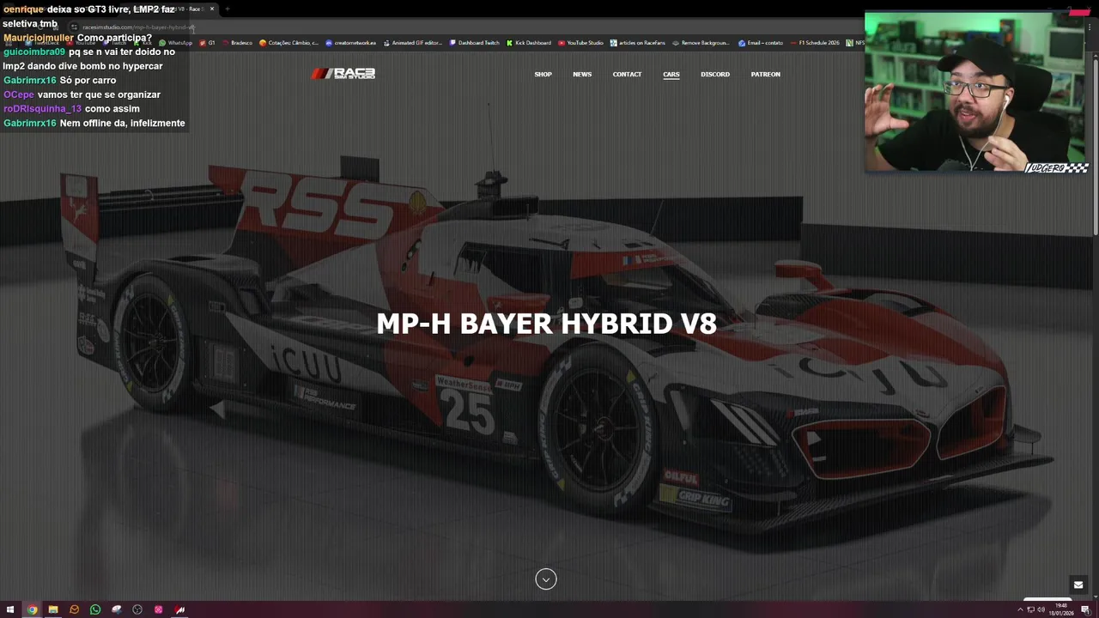Click the webcam overlay of the streamer
This screenshot has width=1099, height=618.
click(977, 92)
